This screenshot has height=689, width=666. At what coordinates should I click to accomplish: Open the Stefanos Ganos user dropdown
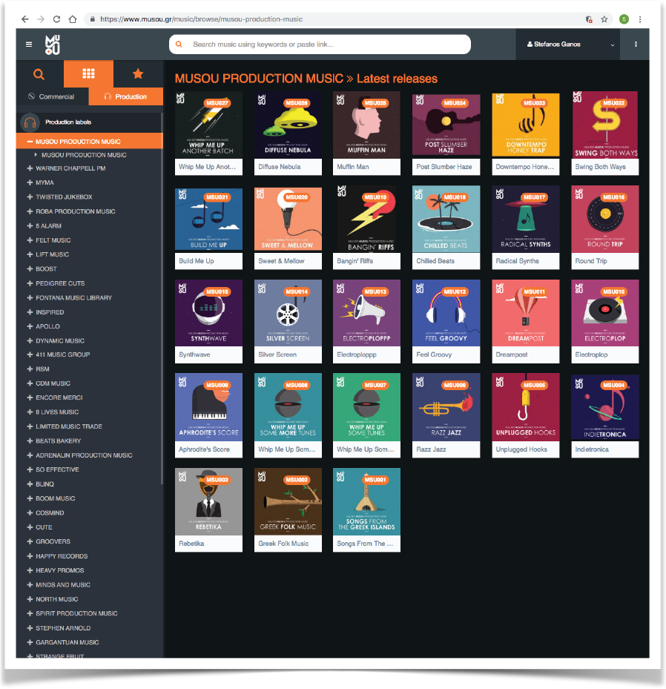click(x=567, y=44)
